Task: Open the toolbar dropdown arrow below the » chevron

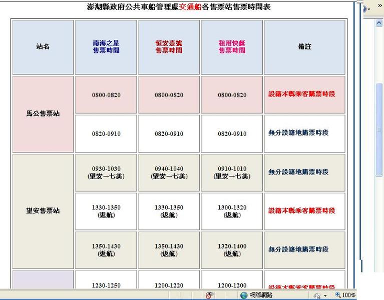Action: point(369,10)
